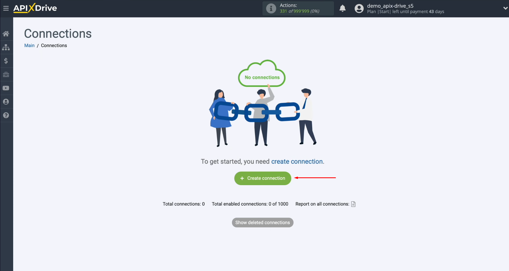The image size is (509, 271).
Task: Click the user profile icon in sidebar
Action: pos(6,102)
